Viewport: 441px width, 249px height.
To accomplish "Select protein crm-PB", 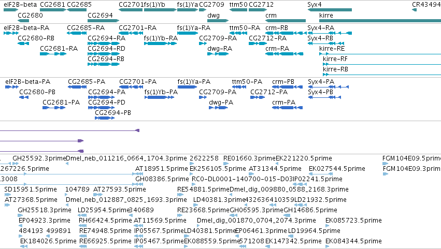I will (x=283, y=82).
